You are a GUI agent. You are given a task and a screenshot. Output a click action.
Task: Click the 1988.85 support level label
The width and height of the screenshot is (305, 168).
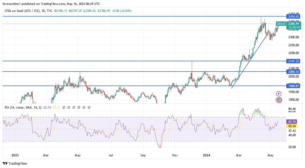point(293,86)
